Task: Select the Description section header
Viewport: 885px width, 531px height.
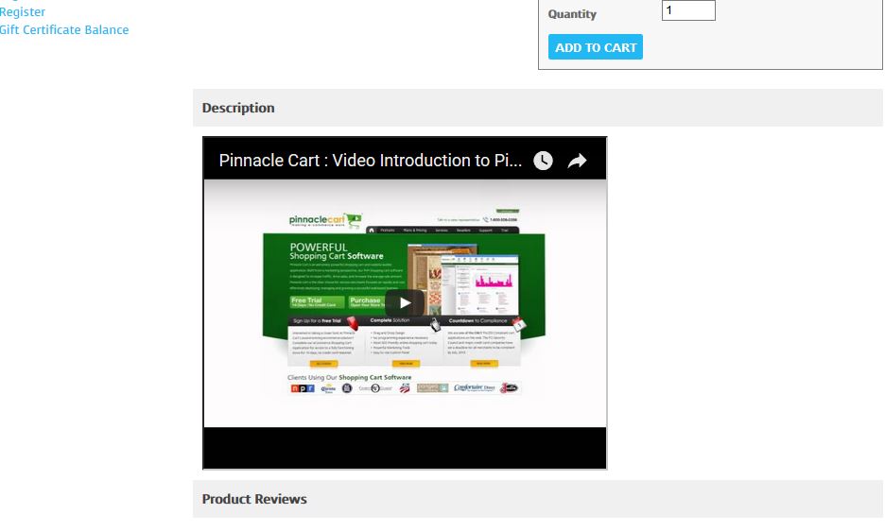Action: (537, 108)
